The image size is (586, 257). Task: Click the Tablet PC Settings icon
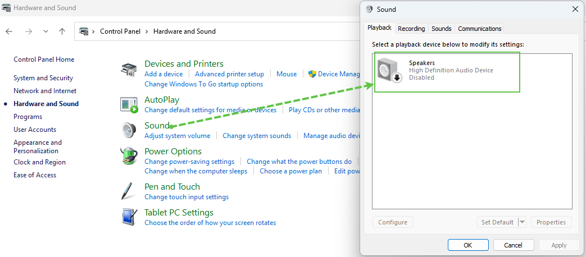(x=129, y=217)
